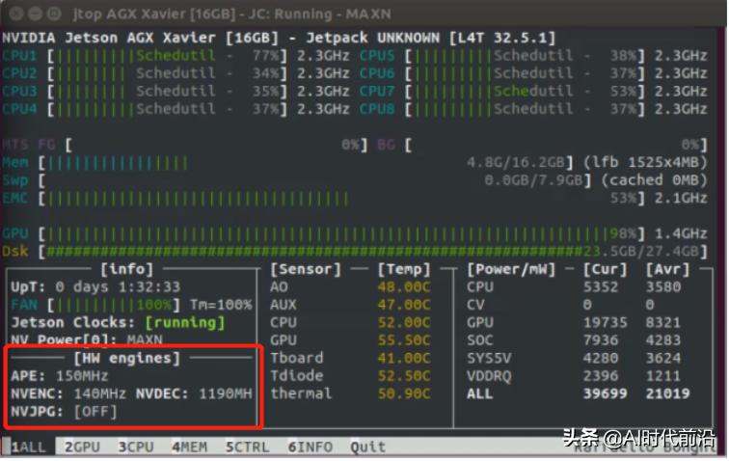Click the NVJPG [OFF] status

(94, 411)
